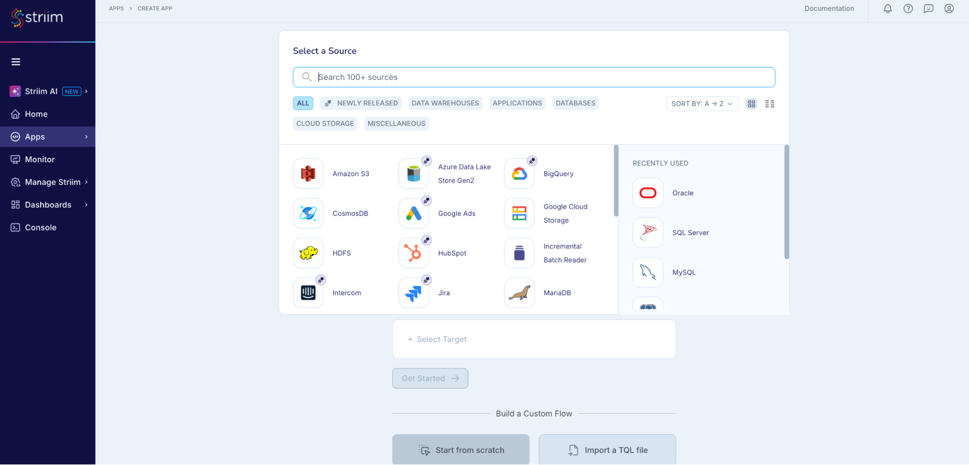Open the Sort by A to Z dropdown

tap(702, 103)
